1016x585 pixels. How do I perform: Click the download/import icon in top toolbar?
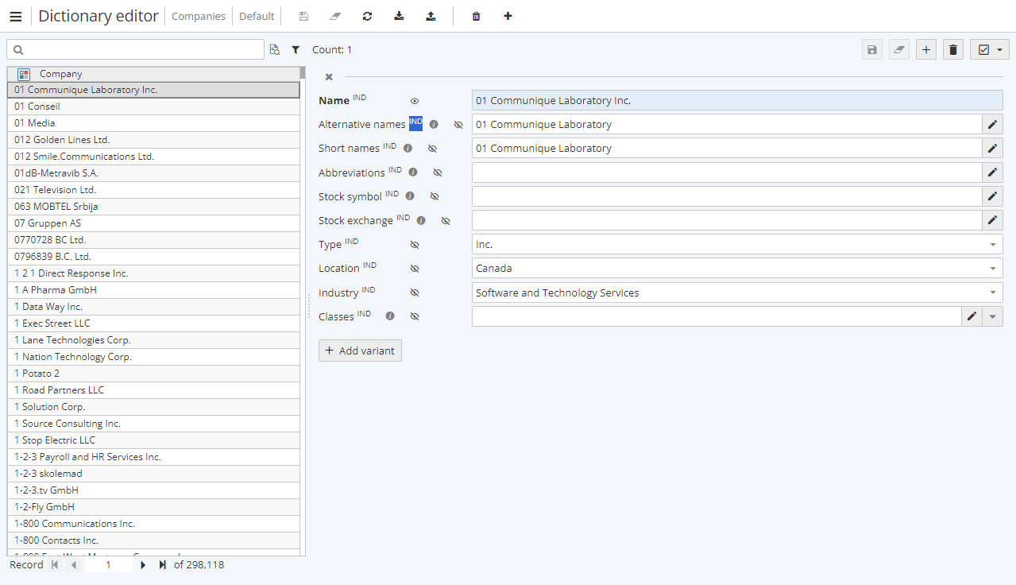(x=399, y=16)
